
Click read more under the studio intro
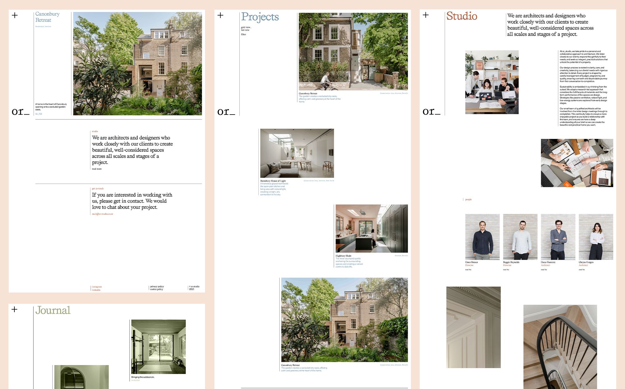[97, 169]
